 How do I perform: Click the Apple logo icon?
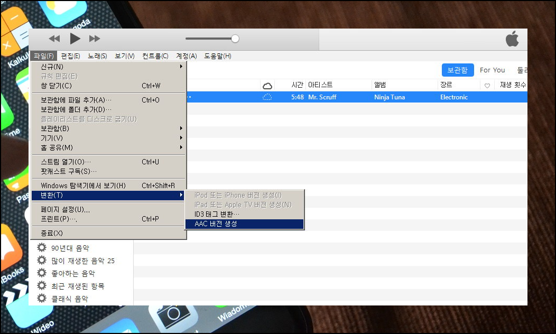[x=512, y=39]
